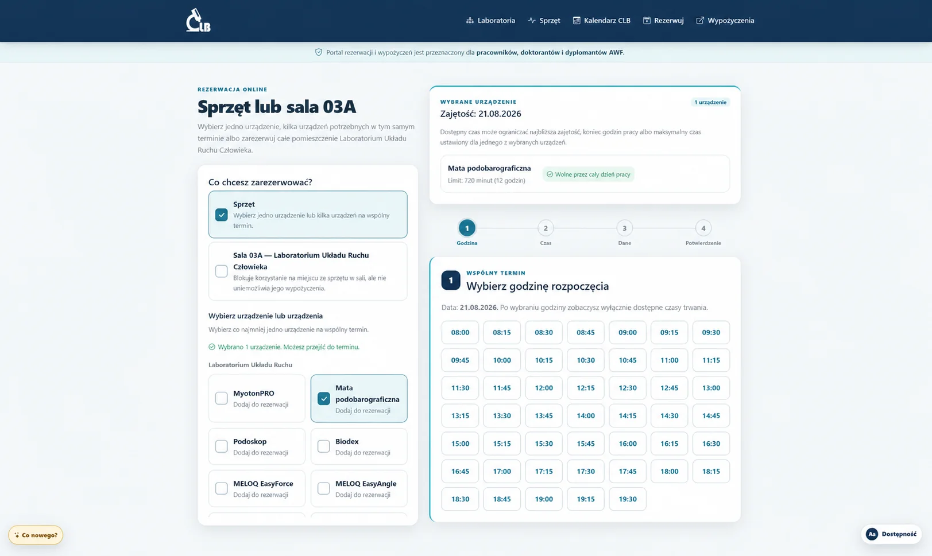Image resolution: width=932 pixels, height=556 pixels.
Task: Open the Dostępność accessibility button
Action: click(892, 534)
